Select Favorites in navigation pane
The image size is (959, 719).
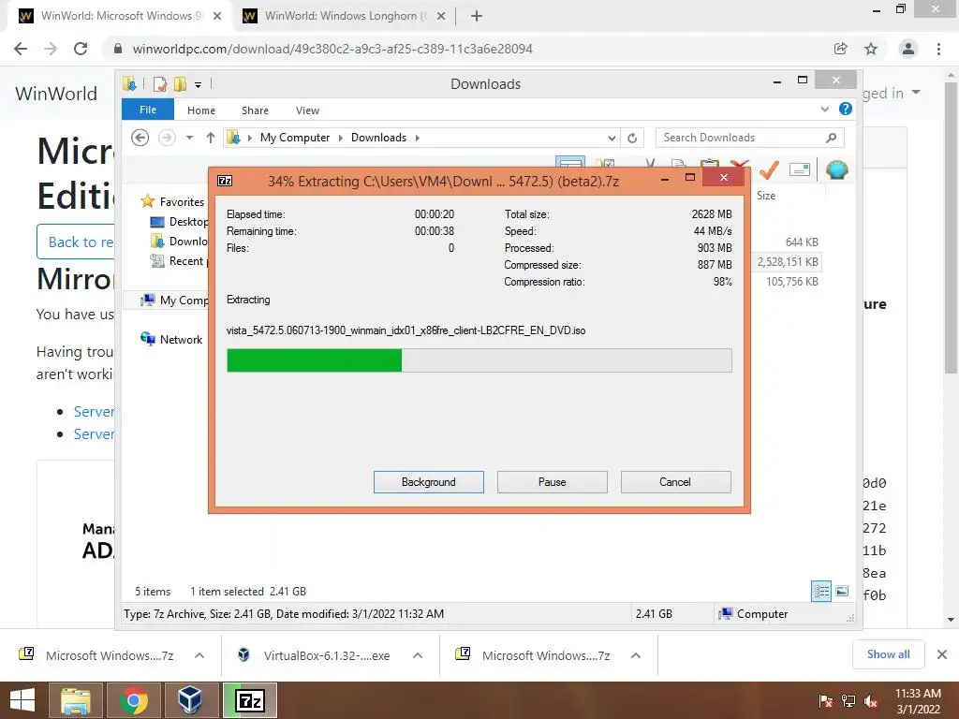[x=181, y=202]
